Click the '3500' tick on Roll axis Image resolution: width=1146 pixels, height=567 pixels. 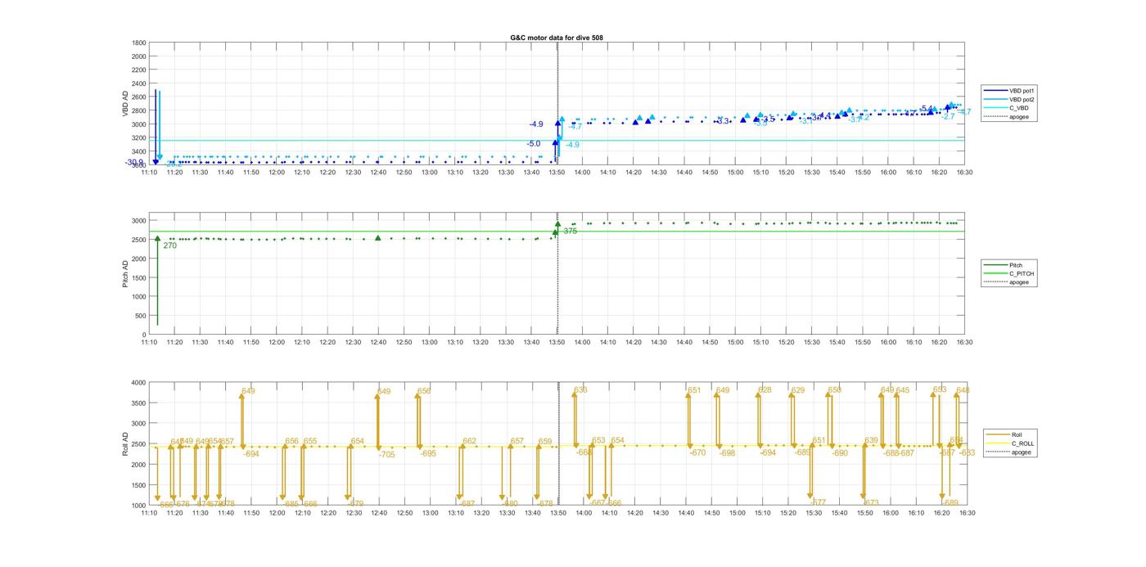click(137, 403)
